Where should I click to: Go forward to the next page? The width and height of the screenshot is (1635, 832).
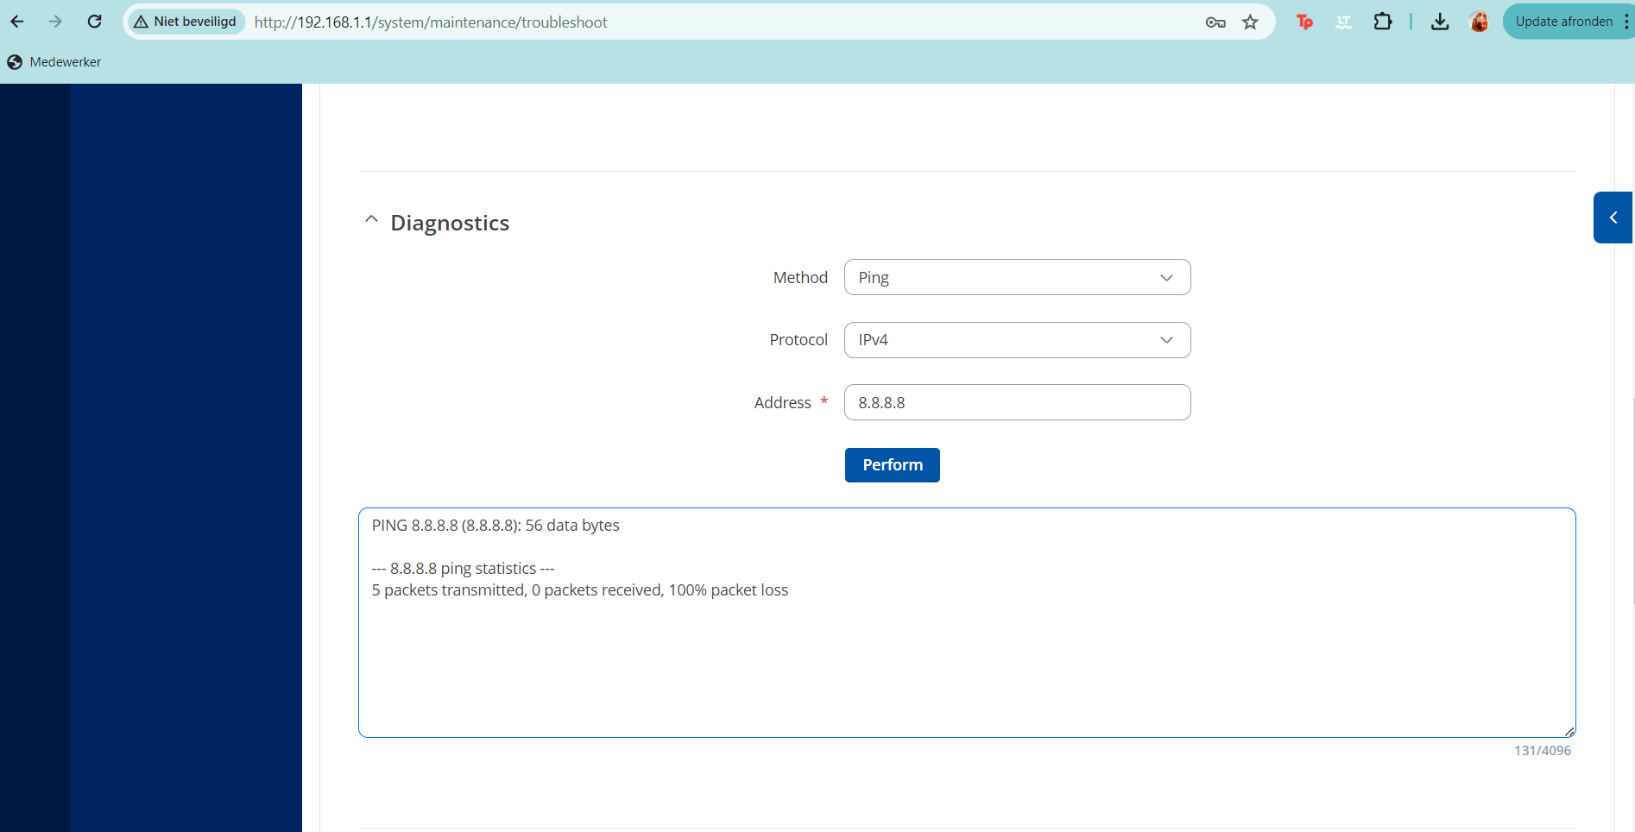point(55,22)
